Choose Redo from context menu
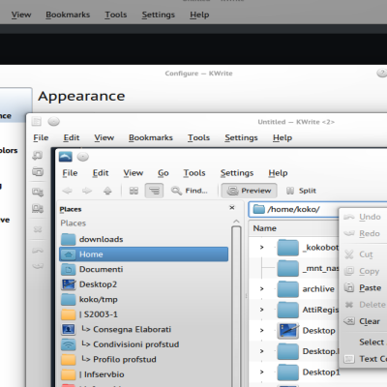Screen dimensions: 387x387 [x=363, y=233]
